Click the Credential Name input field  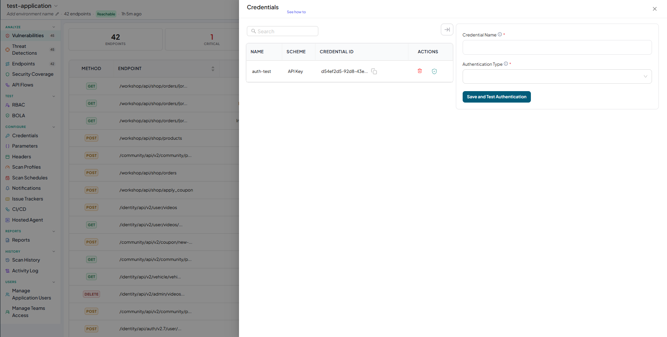tap(557, 47)
